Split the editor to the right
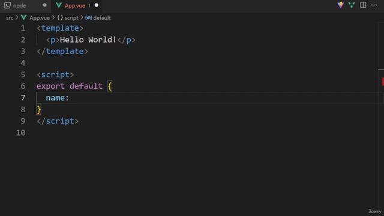384x216 pixels. tap(363, 5)
